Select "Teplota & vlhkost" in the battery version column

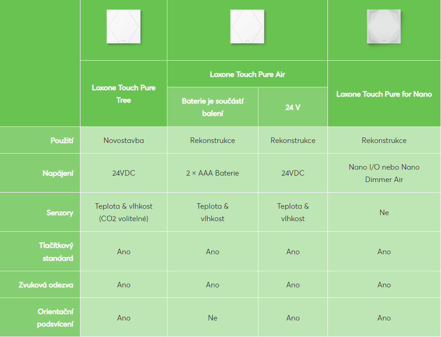[212, 212]
